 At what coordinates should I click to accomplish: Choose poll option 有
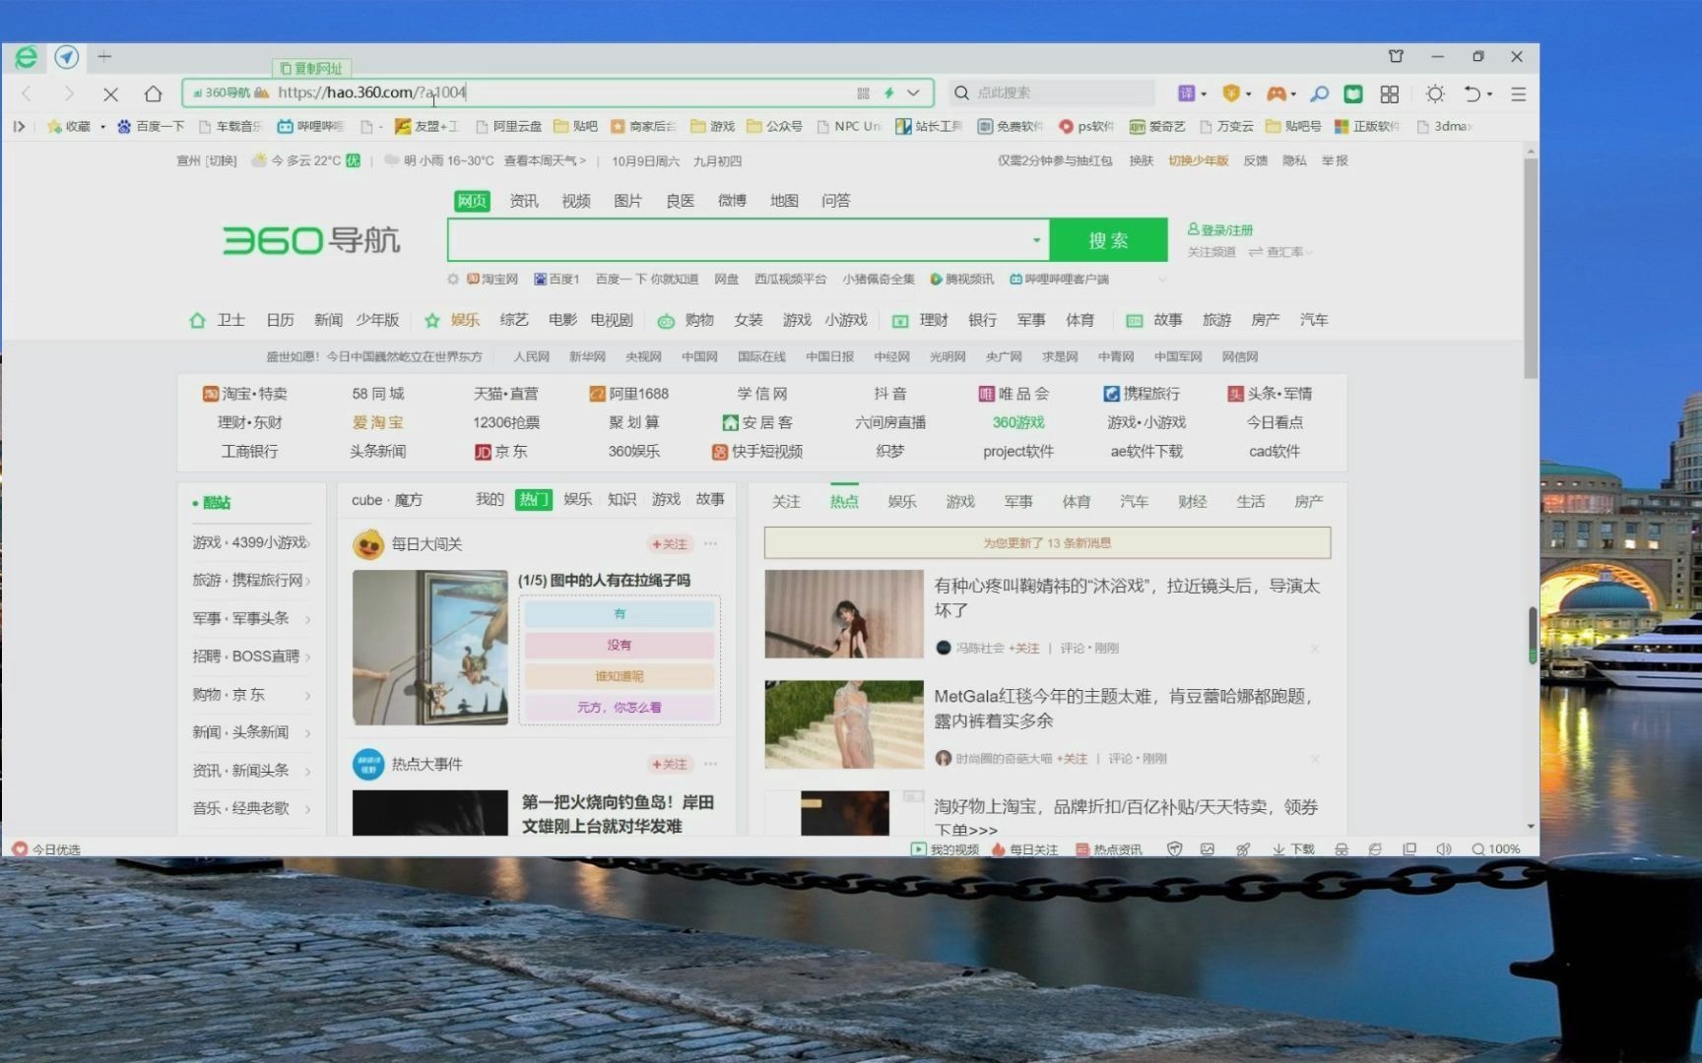620,614
